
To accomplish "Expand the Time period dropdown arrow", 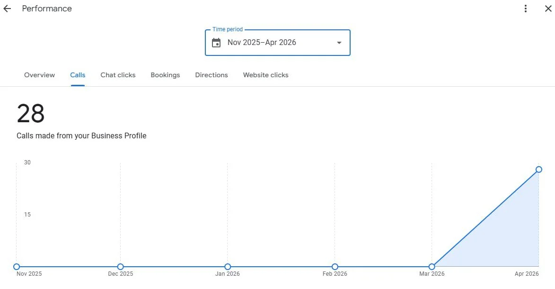I will click(x=339, y=43).
